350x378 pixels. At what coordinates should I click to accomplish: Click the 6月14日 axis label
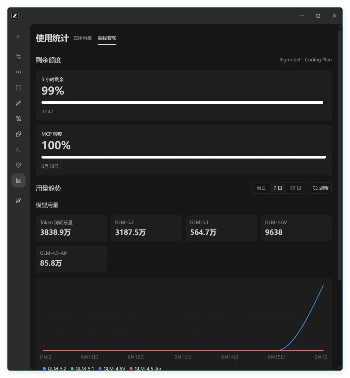[x=229, y=357]
